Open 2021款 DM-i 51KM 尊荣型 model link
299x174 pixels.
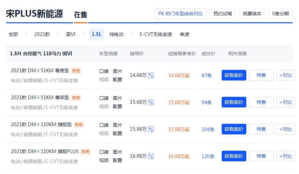(40, 98)
